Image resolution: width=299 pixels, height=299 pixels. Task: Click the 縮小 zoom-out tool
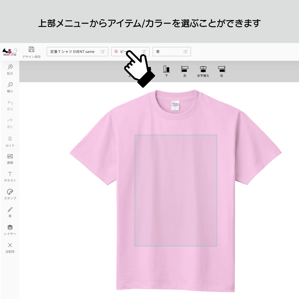pyautogui.click(x=10, y=87)
